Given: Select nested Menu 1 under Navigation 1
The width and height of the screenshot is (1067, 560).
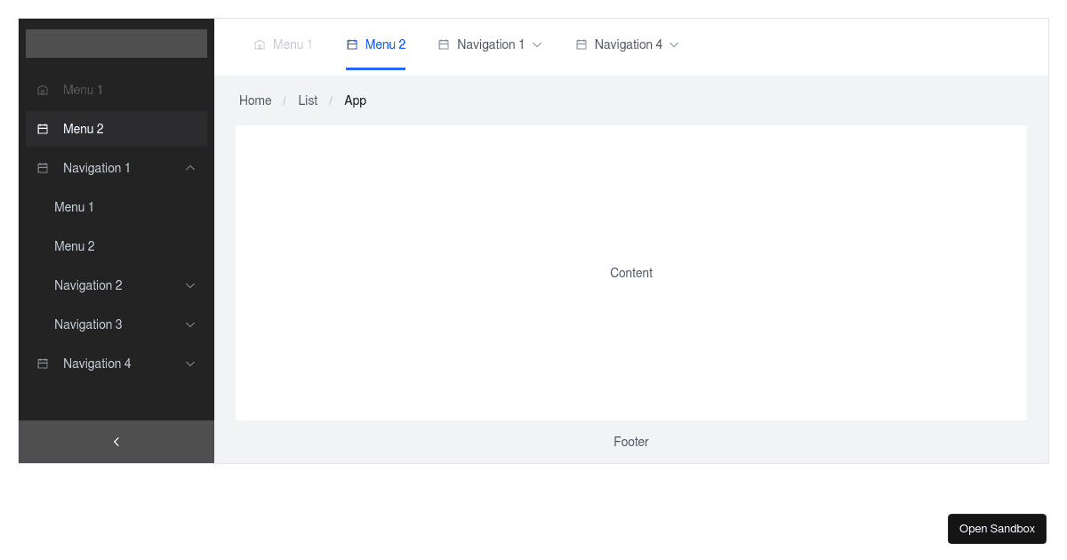Looking at the screenshot, I should [74, 207].
